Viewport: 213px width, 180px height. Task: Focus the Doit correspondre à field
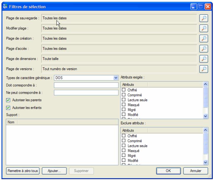click(86, 85)
